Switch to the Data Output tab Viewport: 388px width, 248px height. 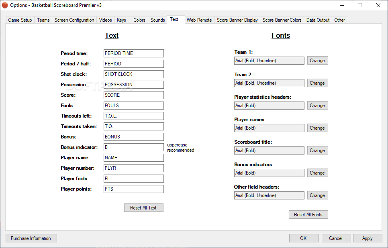click(318, 20)
